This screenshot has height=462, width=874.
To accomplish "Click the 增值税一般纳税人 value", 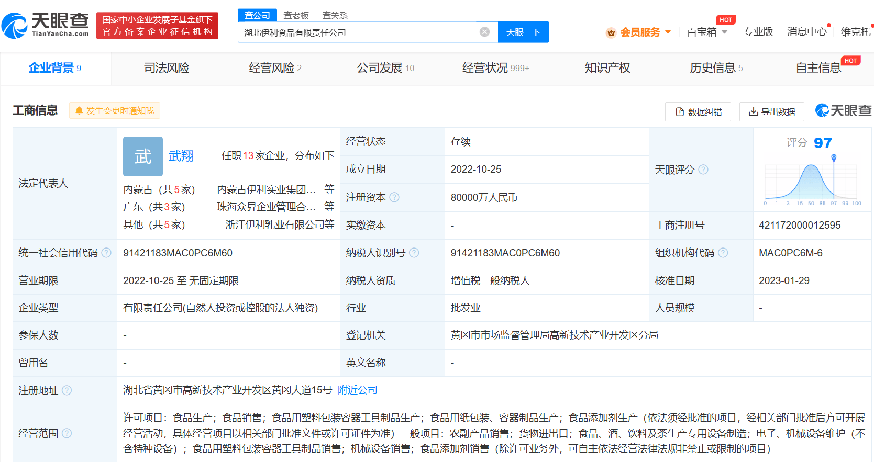I will click(x=490, y=280).
